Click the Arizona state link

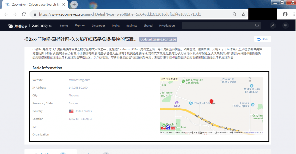coord(73,103)
